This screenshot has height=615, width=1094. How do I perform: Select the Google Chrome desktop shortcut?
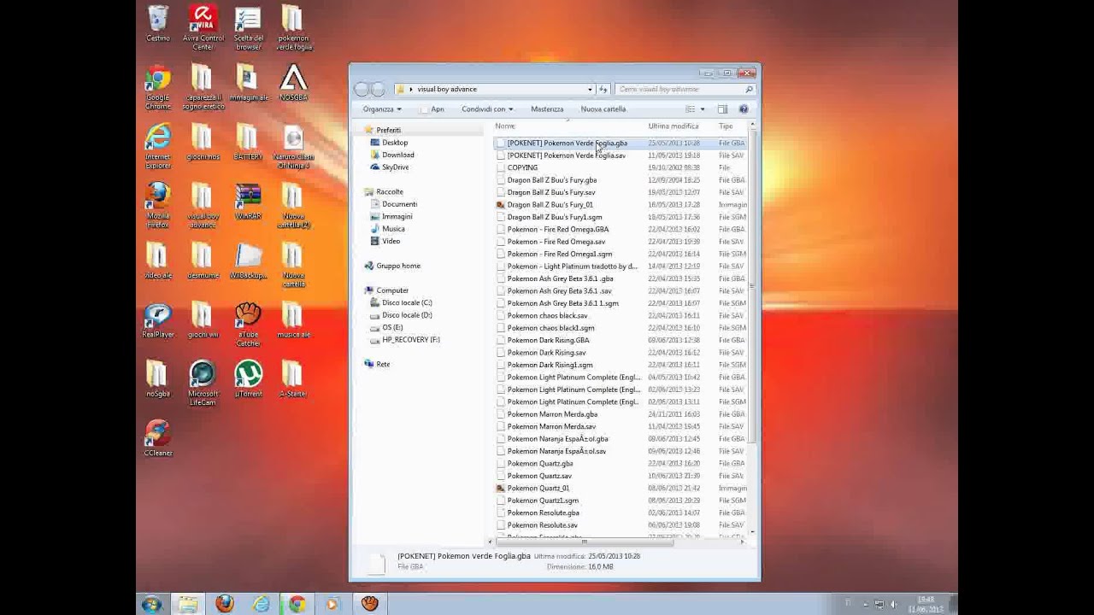pyautogui.click(x=157, y=87)
